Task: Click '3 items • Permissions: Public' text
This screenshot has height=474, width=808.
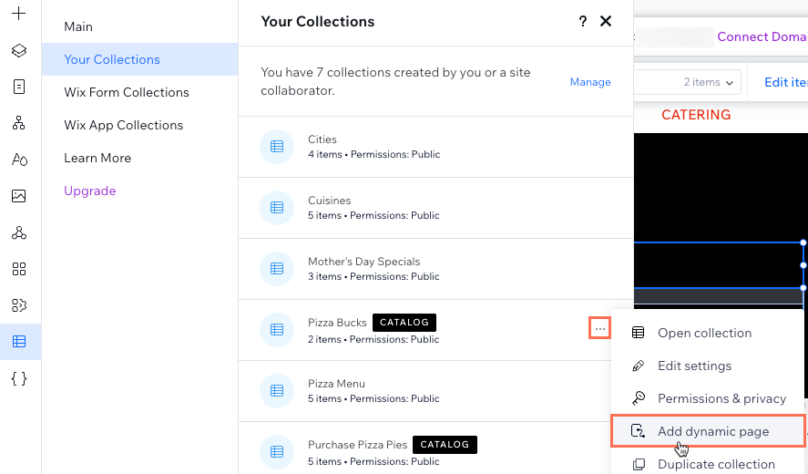Action: coord(373,276)
